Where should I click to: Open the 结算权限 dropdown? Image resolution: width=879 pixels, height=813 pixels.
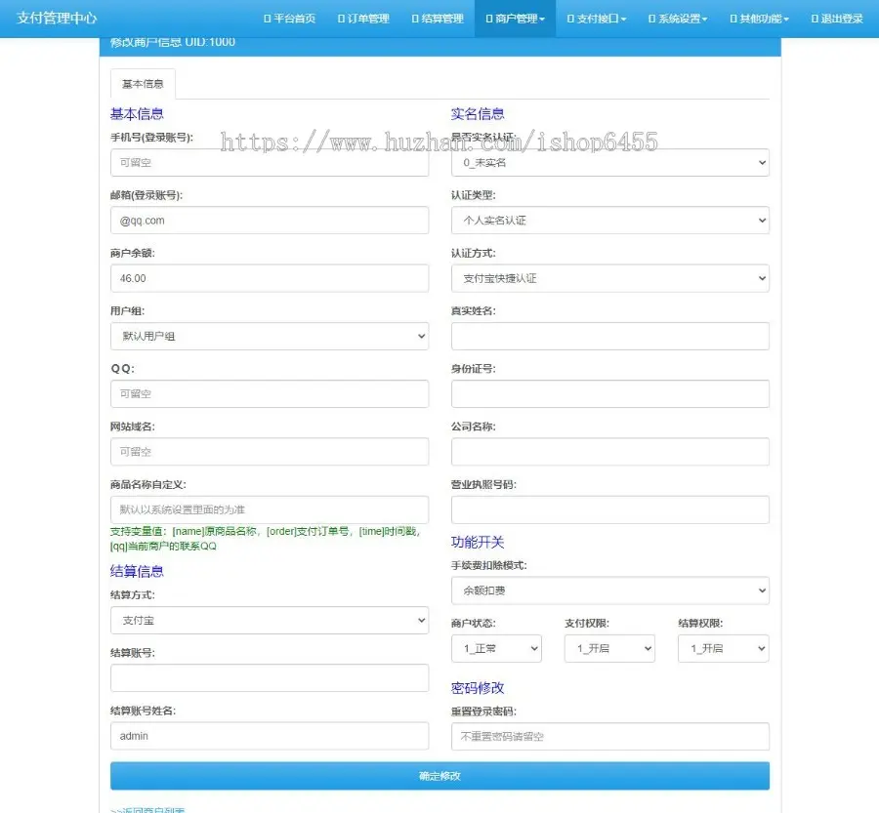[x=723, y=648]
